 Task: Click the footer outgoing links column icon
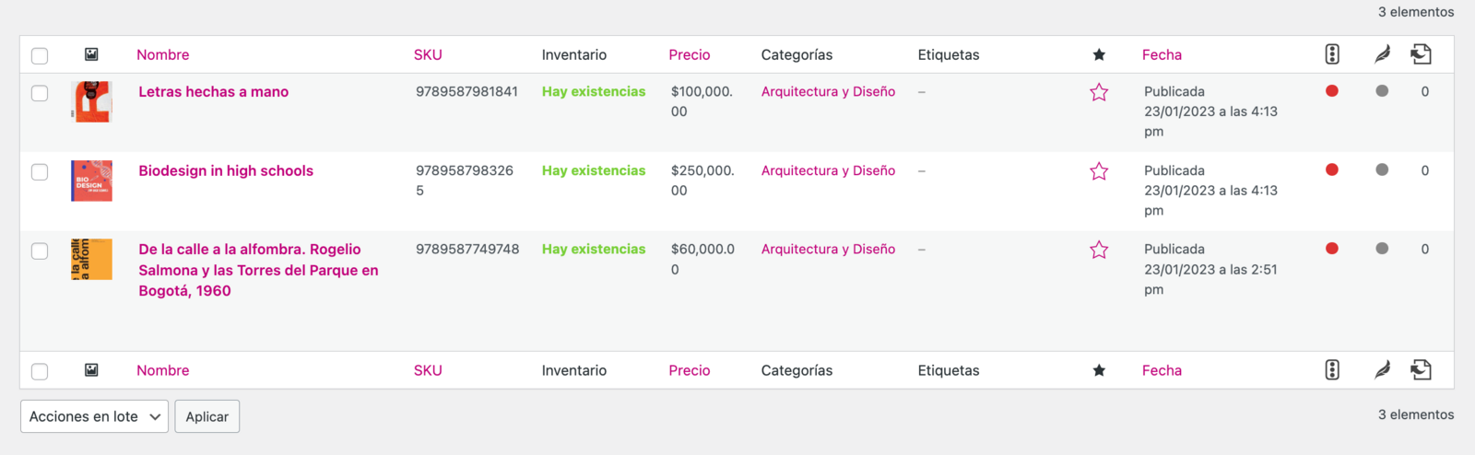(x=1421, y=370)
